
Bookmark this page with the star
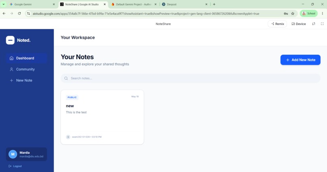(293, 13)
